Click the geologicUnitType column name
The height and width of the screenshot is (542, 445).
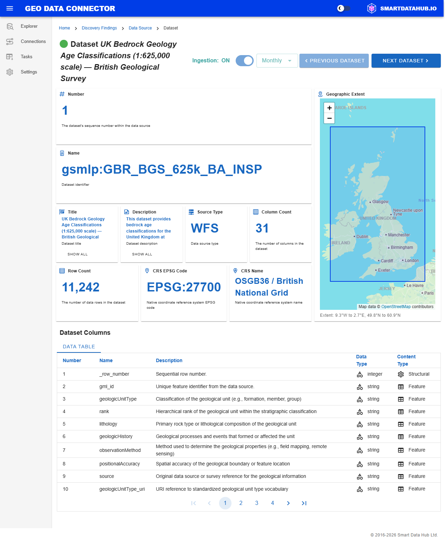point(118,399)
